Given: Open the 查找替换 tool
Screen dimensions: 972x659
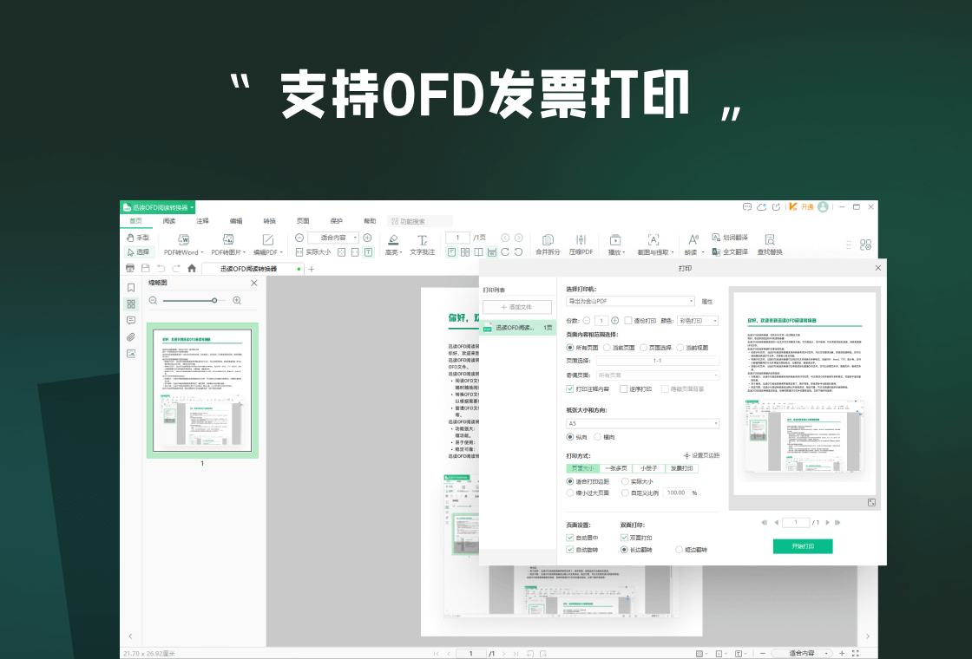Looking at the screenshot, I should [769, 244].
